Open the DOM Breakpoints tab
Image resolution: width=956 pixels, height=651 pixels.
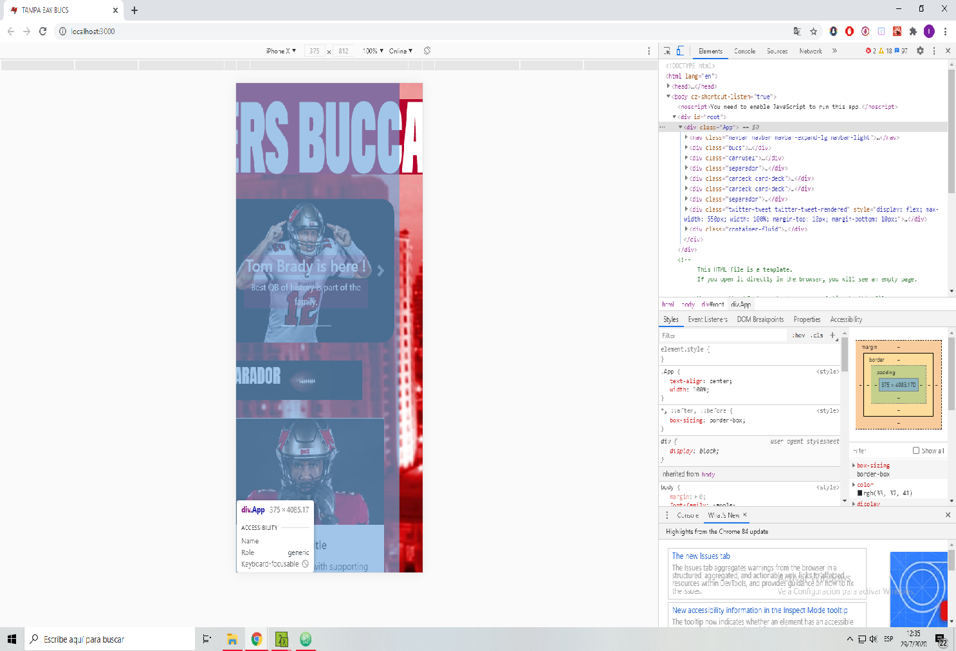point(760,319)
